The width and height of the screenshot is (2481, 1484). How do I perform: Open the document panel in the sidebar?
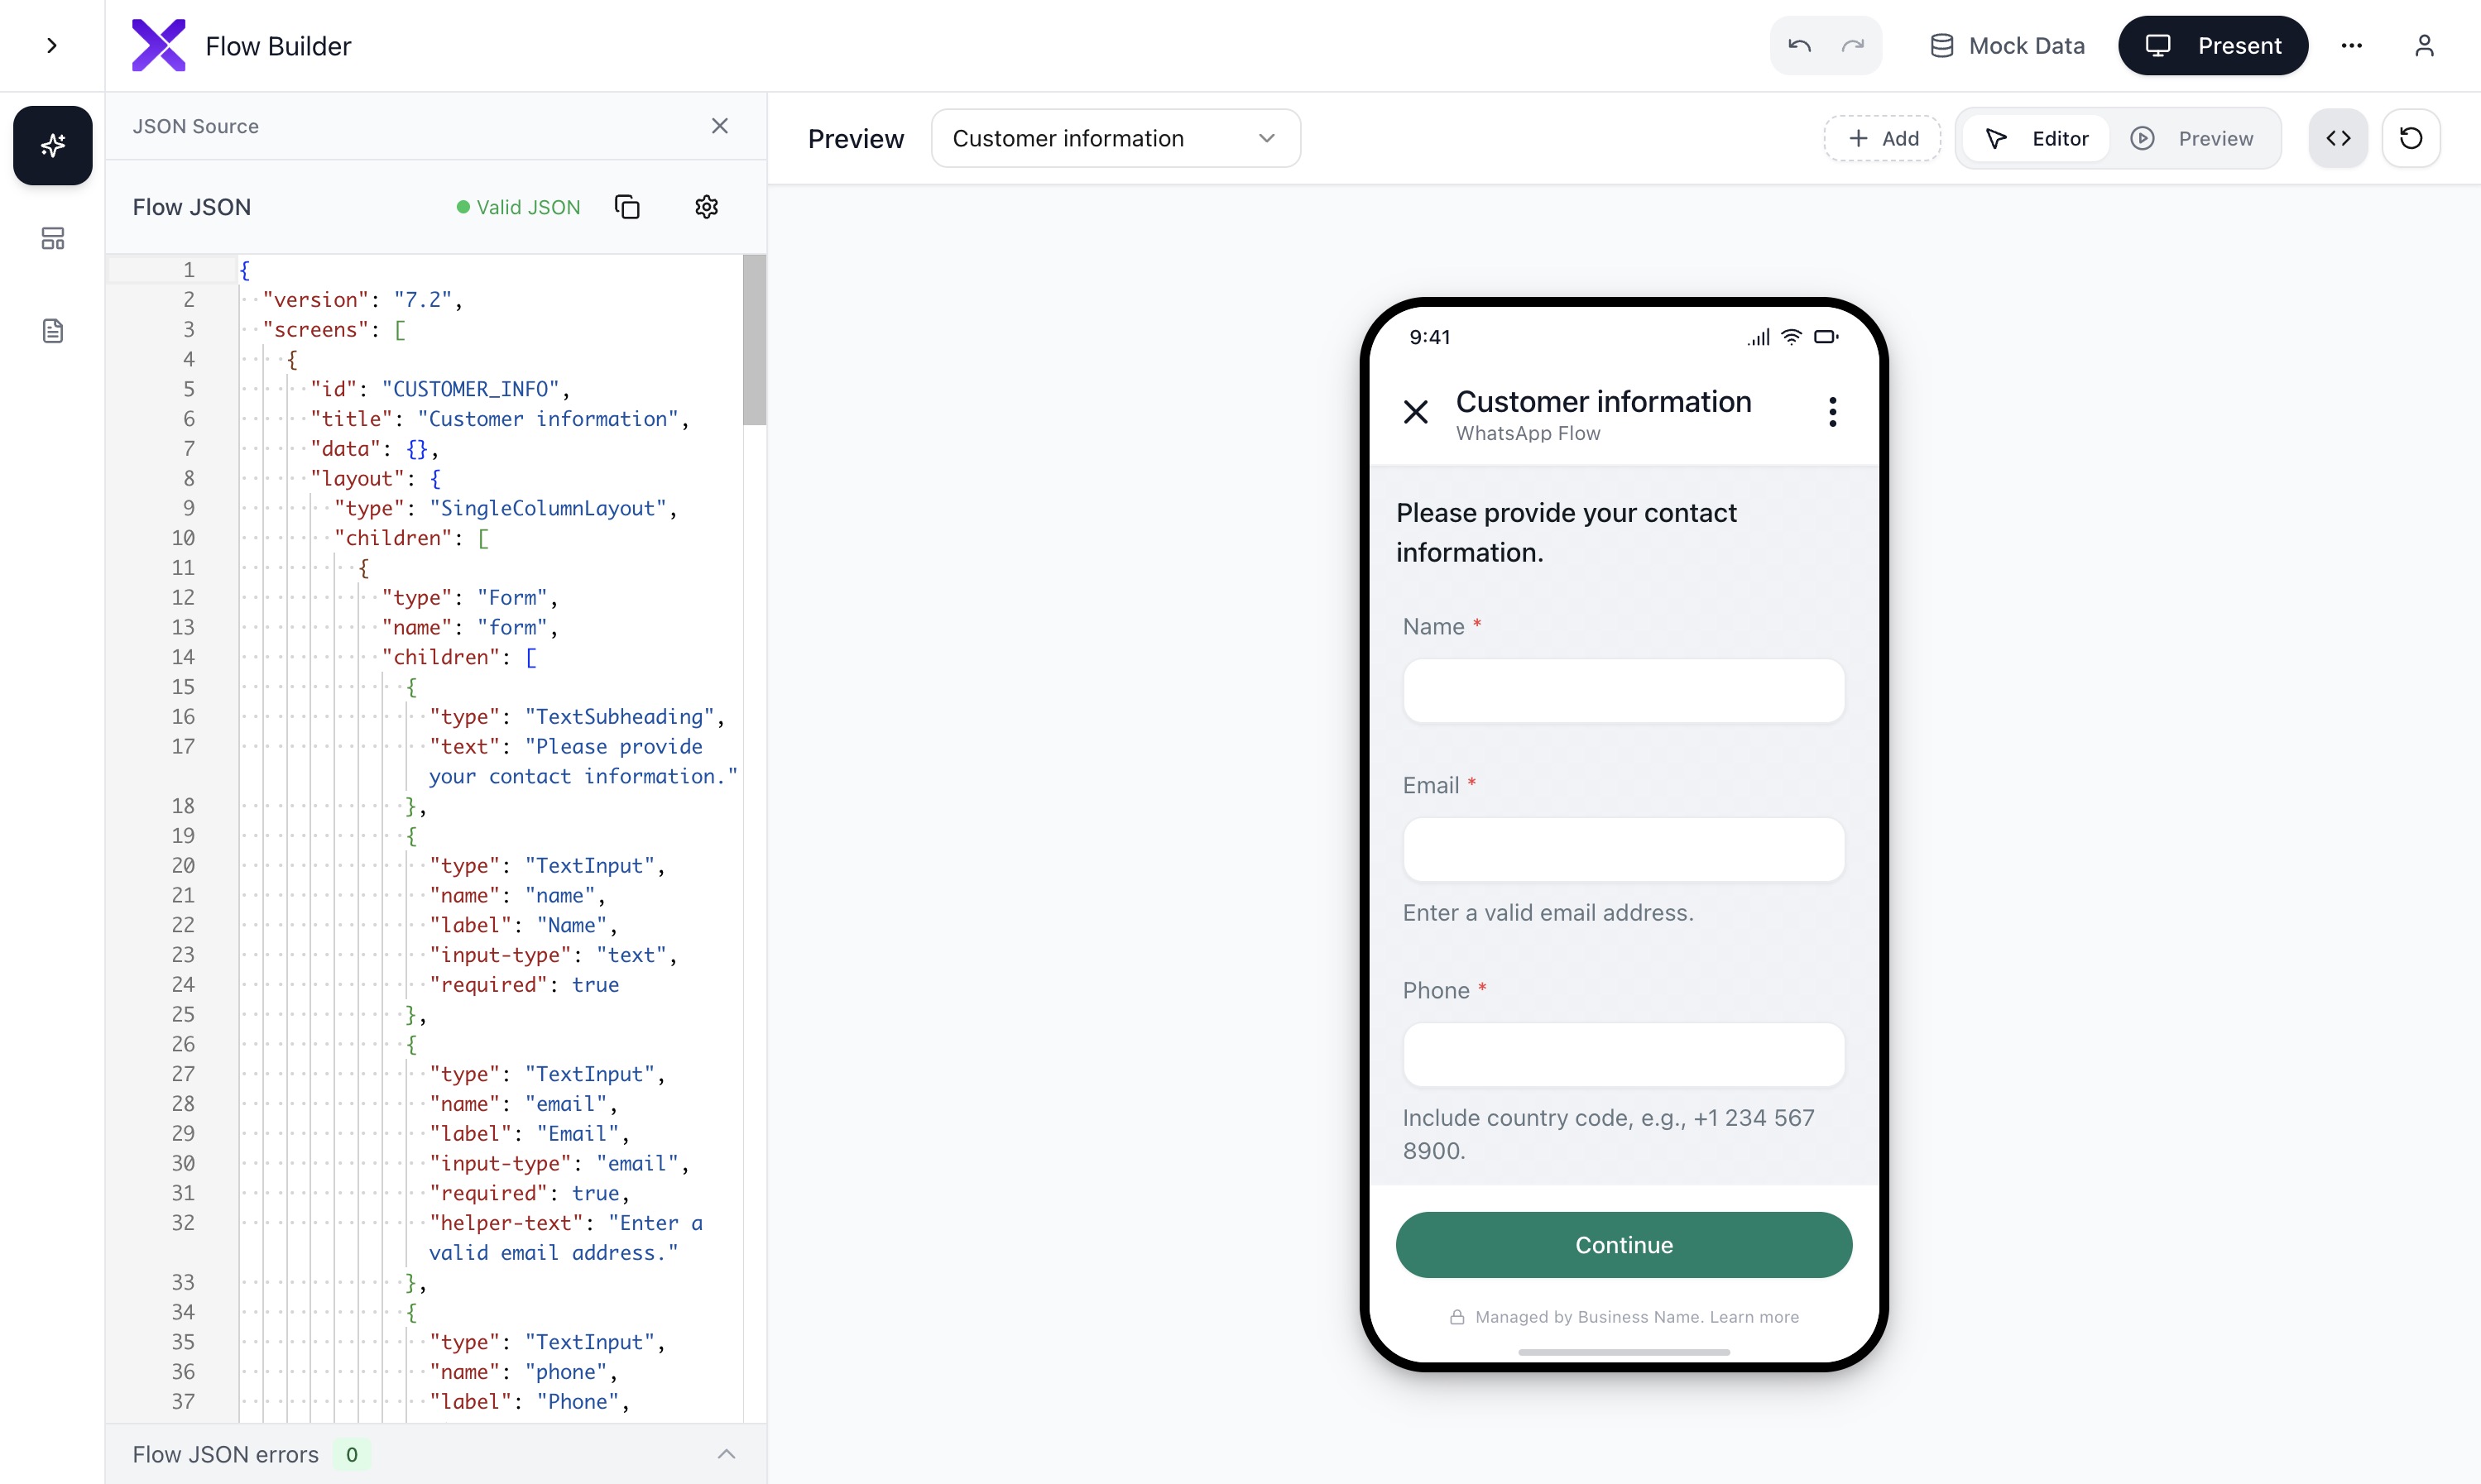52,330
